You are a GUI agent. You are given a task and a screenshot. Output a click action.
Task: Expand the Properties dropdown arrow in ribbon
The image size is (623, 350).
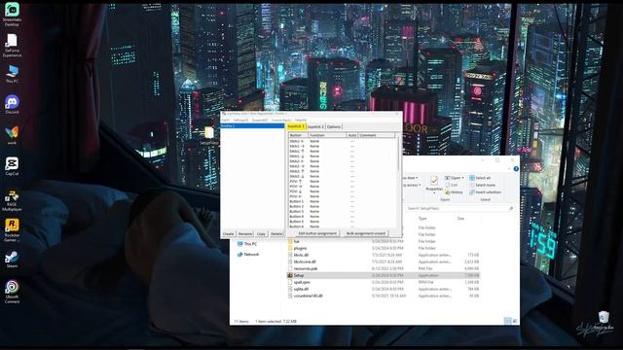(434, 193)
